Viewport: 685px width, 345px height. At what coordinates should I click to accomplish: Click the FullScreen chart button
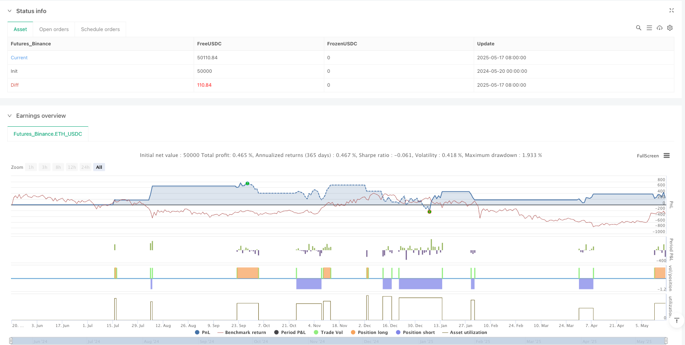[647, 156]
